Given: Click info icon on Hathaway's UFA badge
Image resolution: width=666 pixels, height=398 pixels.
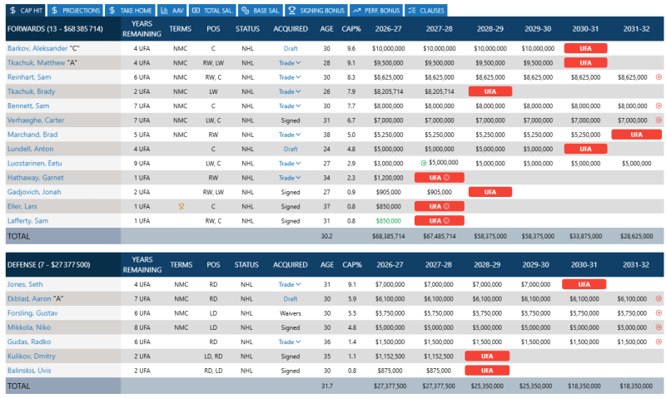Looking at the screenshot, I should click(x=446, y=178).
